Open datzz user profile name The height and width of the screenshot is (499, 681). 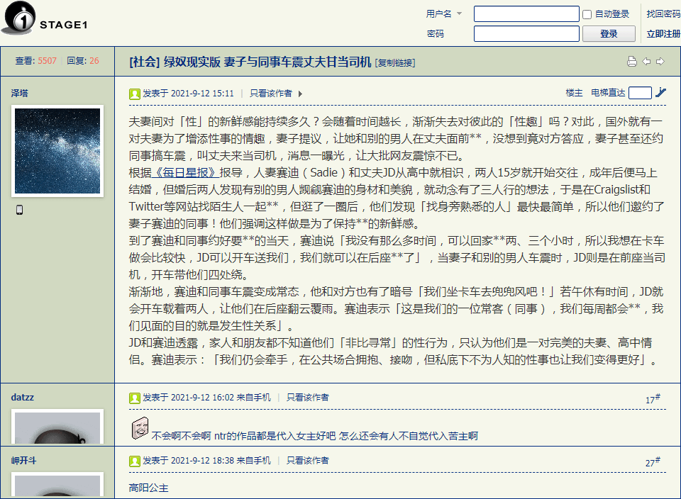(x=23, y=398)
